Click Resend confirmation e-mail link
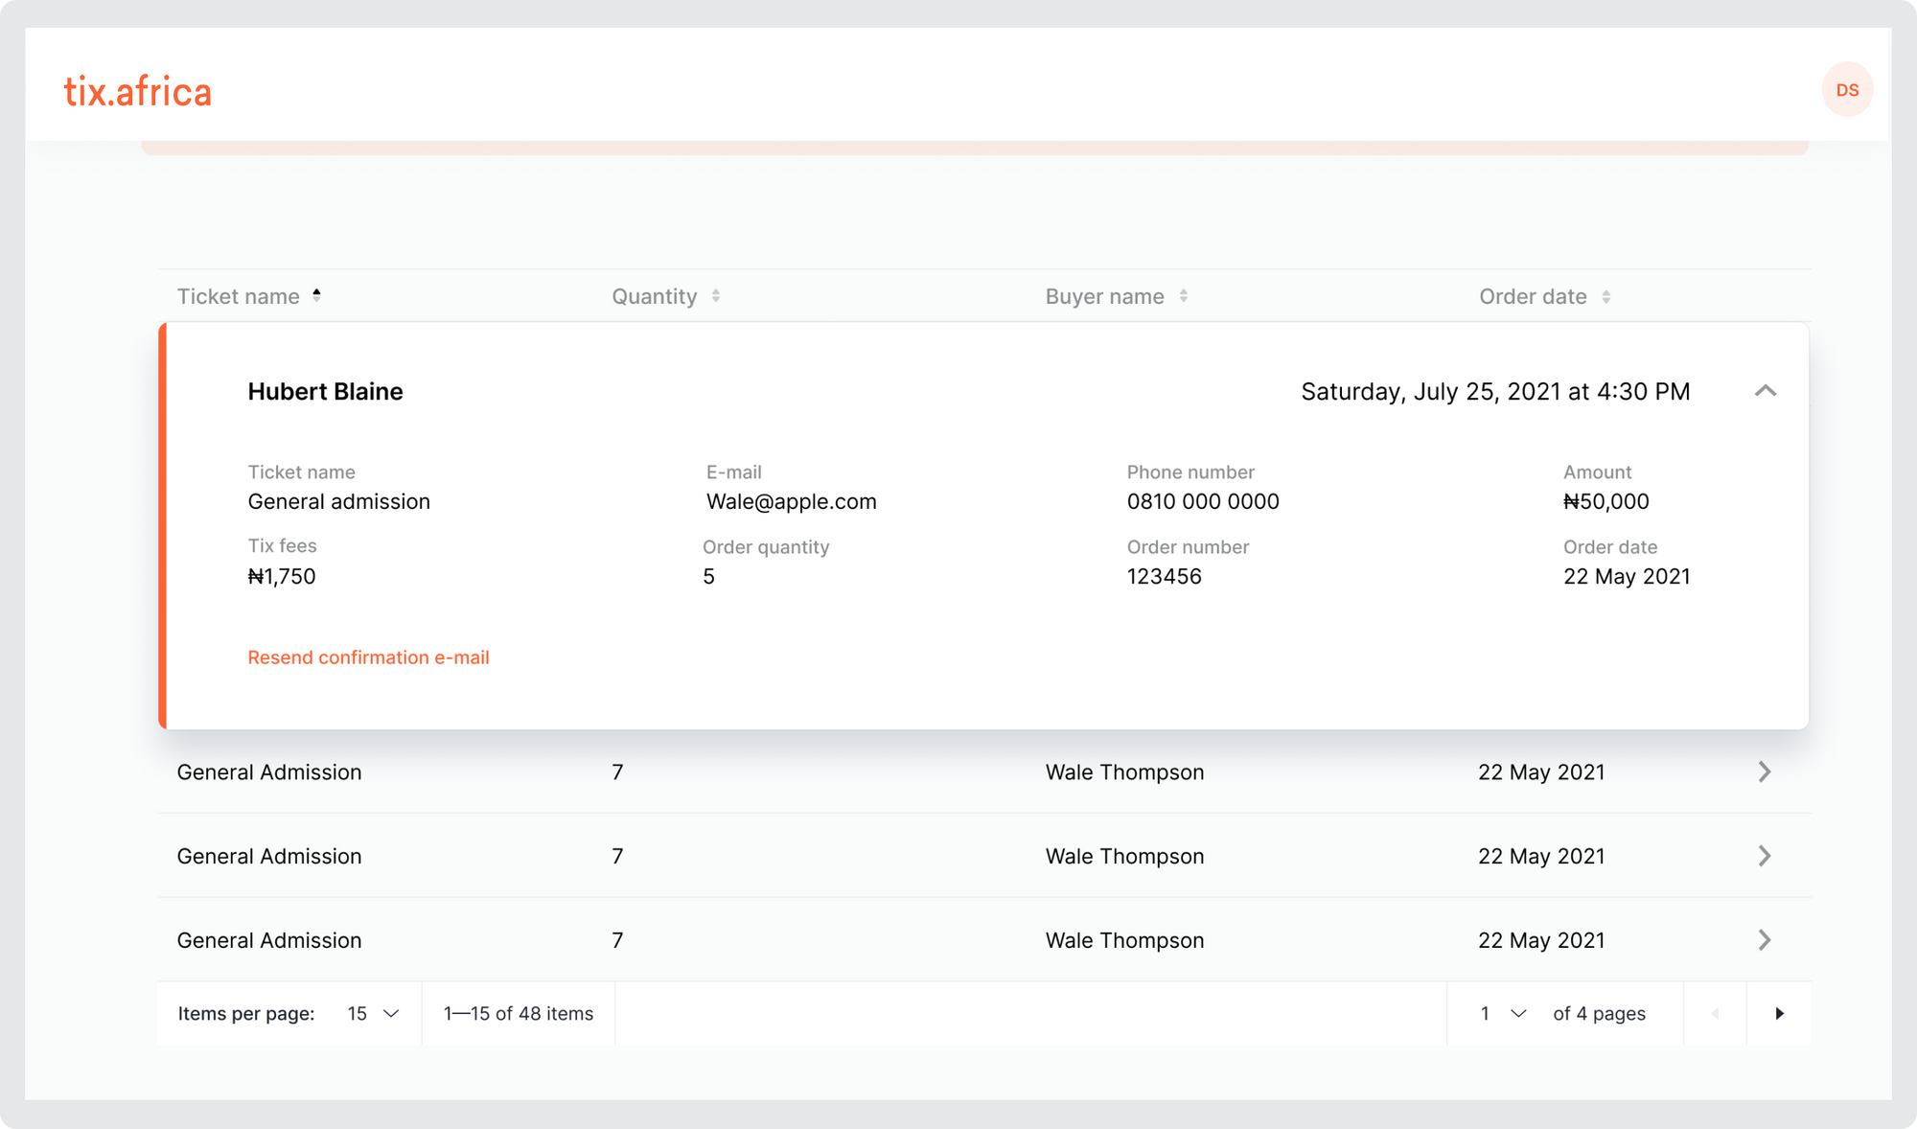 [368, 657]
